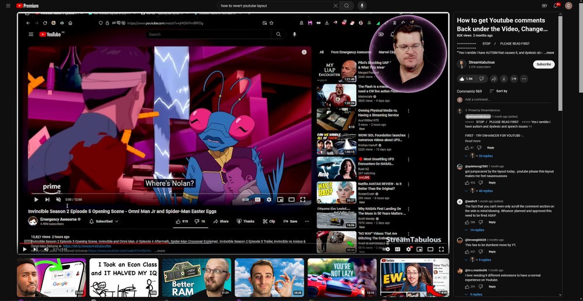This screenshot has width=583, height=301.
Task: Switch player to theater mode icon
Action: (430, 249)
